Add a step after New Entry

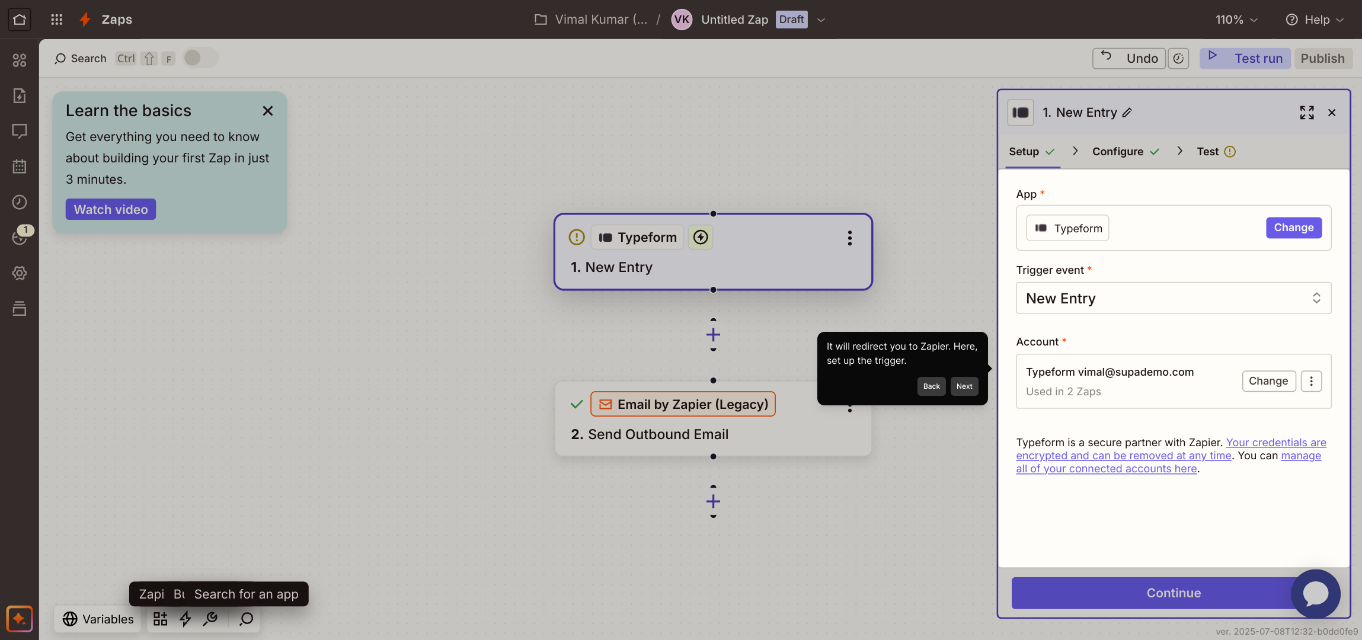(x=713, y=335)
